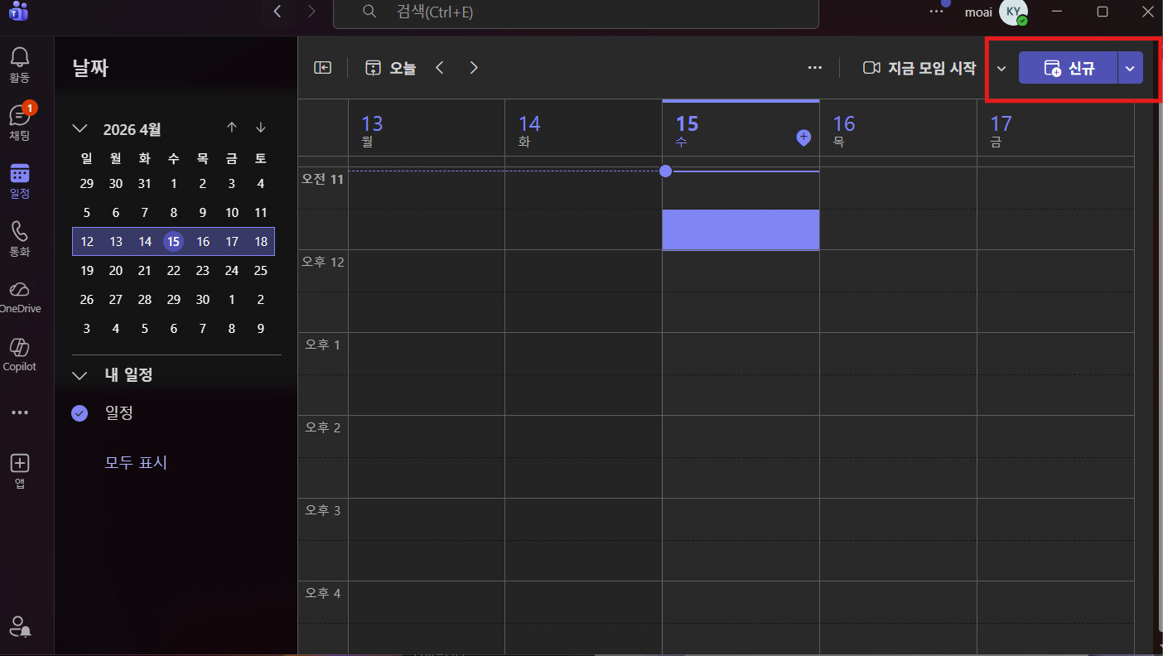Open the Apps (앱) plus icon

tap(20, 463)
